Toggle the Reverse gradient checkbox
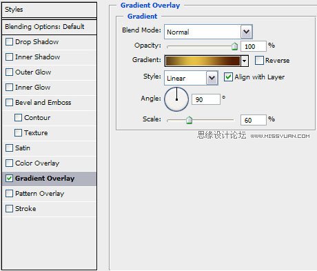The height and width of the screenshot is (271, 317). point(259,61)
